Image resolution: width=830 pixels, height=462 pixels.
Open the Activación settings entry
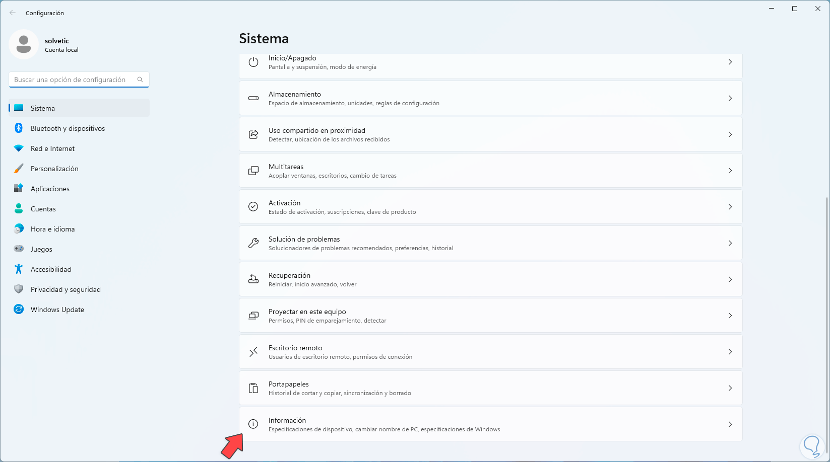(x=490, y=207)
